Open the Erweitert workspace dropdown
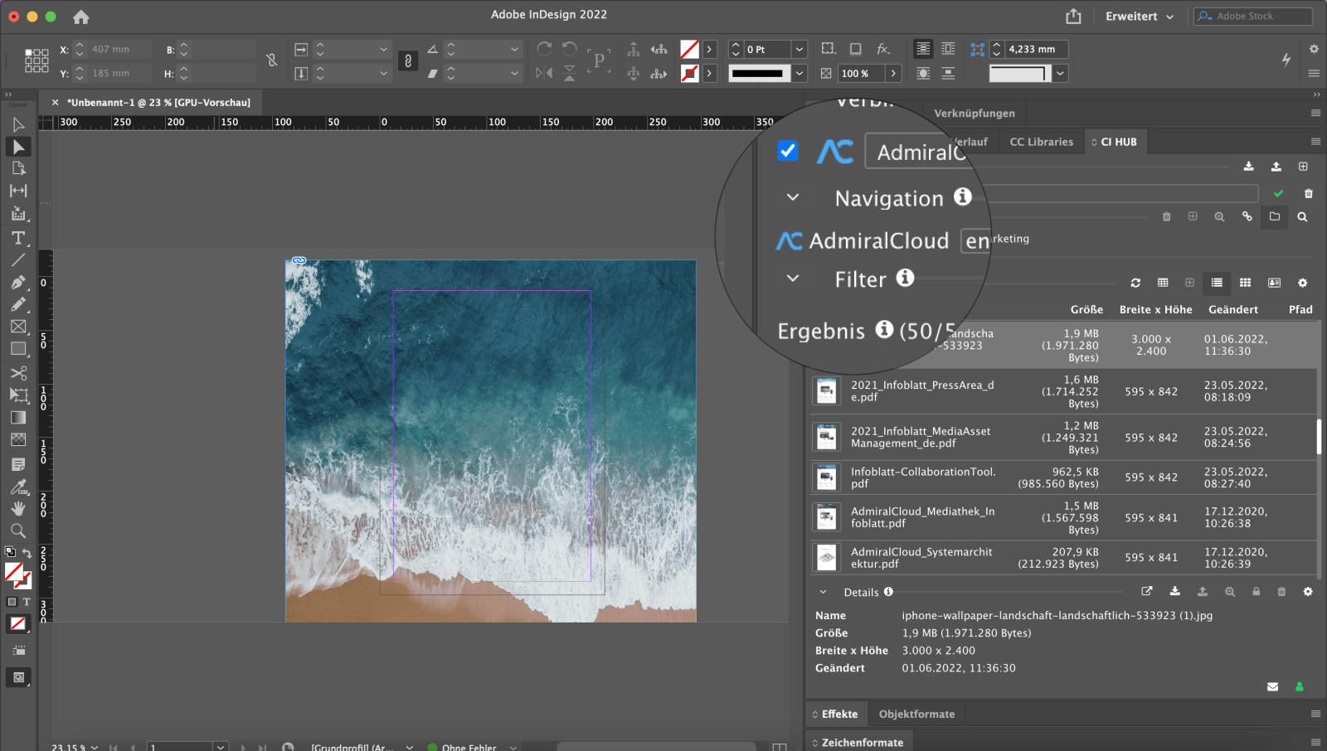1327x751 pixels. pos(1140,17)
